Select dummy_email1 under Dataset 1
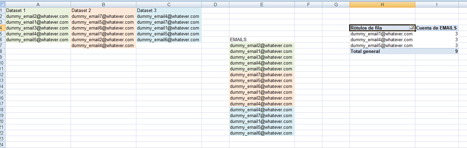This screenshot has height=148, width=467. (x=38, y=22)
